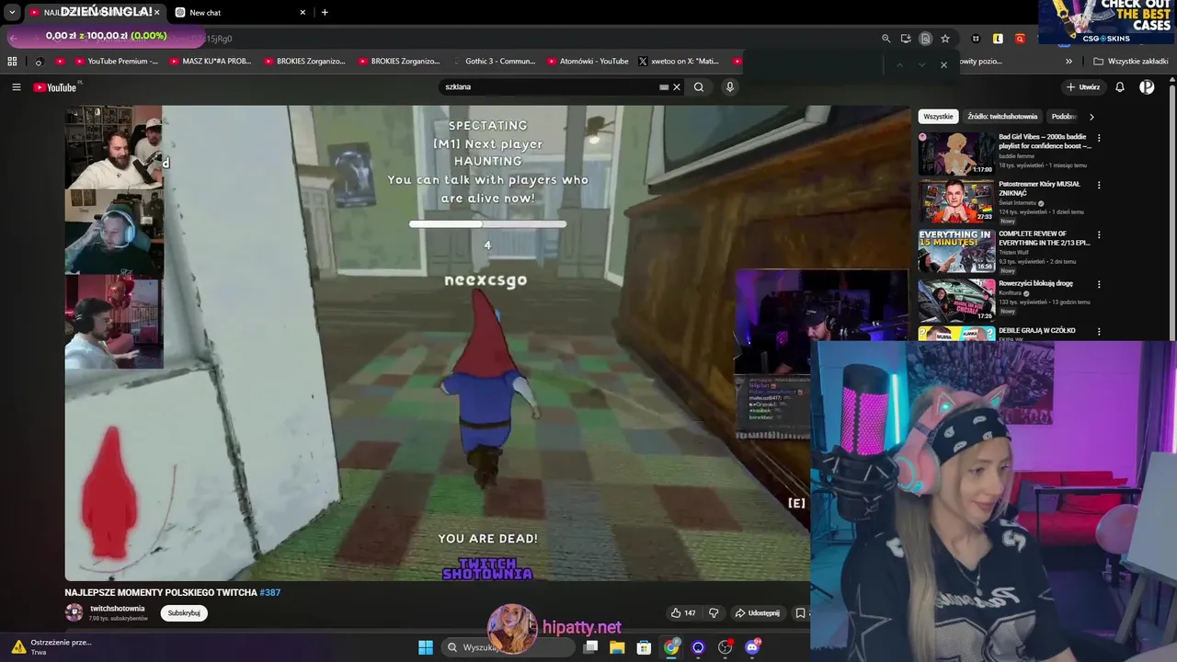Open Discord from the taskbar
The image size is (1177, 662).
click(752, 647)
